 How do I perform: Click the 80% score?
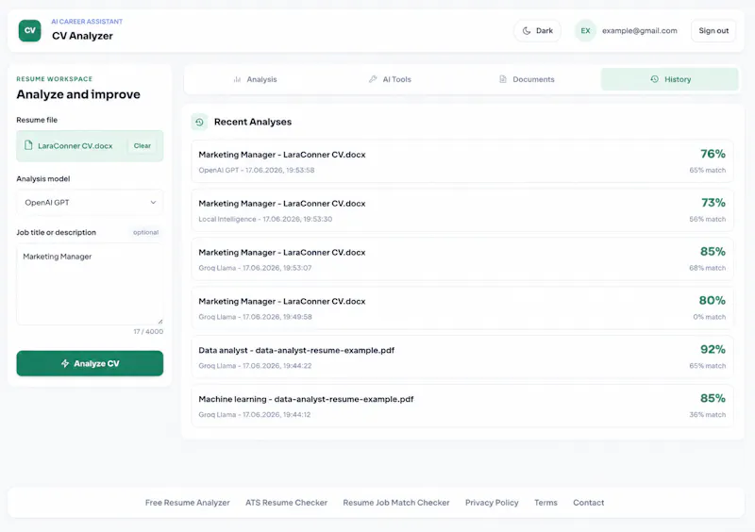click(x=713, y=300)
